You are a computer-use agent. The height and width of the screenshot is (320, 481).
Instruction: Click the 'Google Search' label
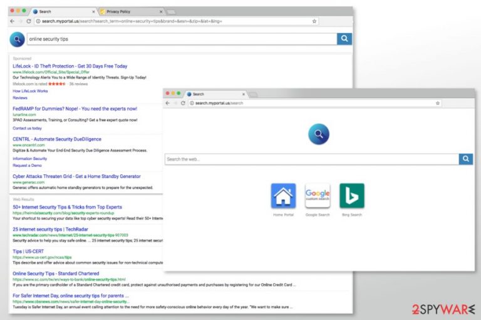pos(318,214)
